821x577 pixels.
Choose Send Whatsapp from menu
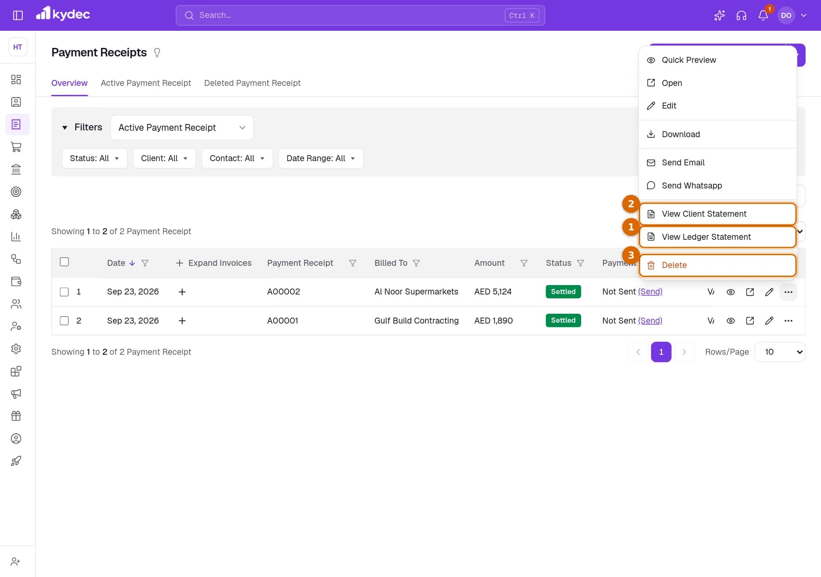718,185
